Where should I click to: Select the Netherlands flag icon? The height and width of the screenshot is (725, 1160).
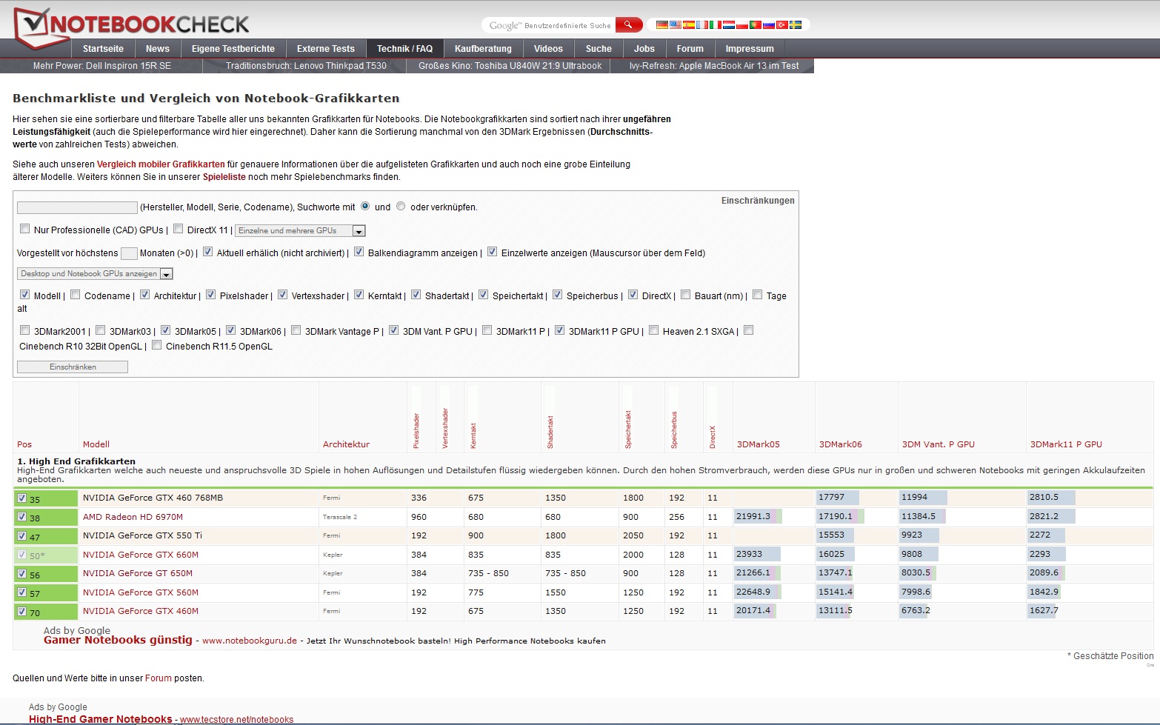tap(729, 24)
